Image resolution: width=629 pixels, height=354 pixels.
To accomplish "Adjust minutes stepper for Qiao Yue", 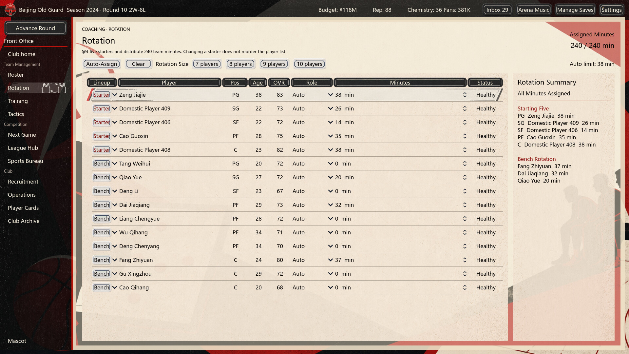I will (x=465, y=177).
